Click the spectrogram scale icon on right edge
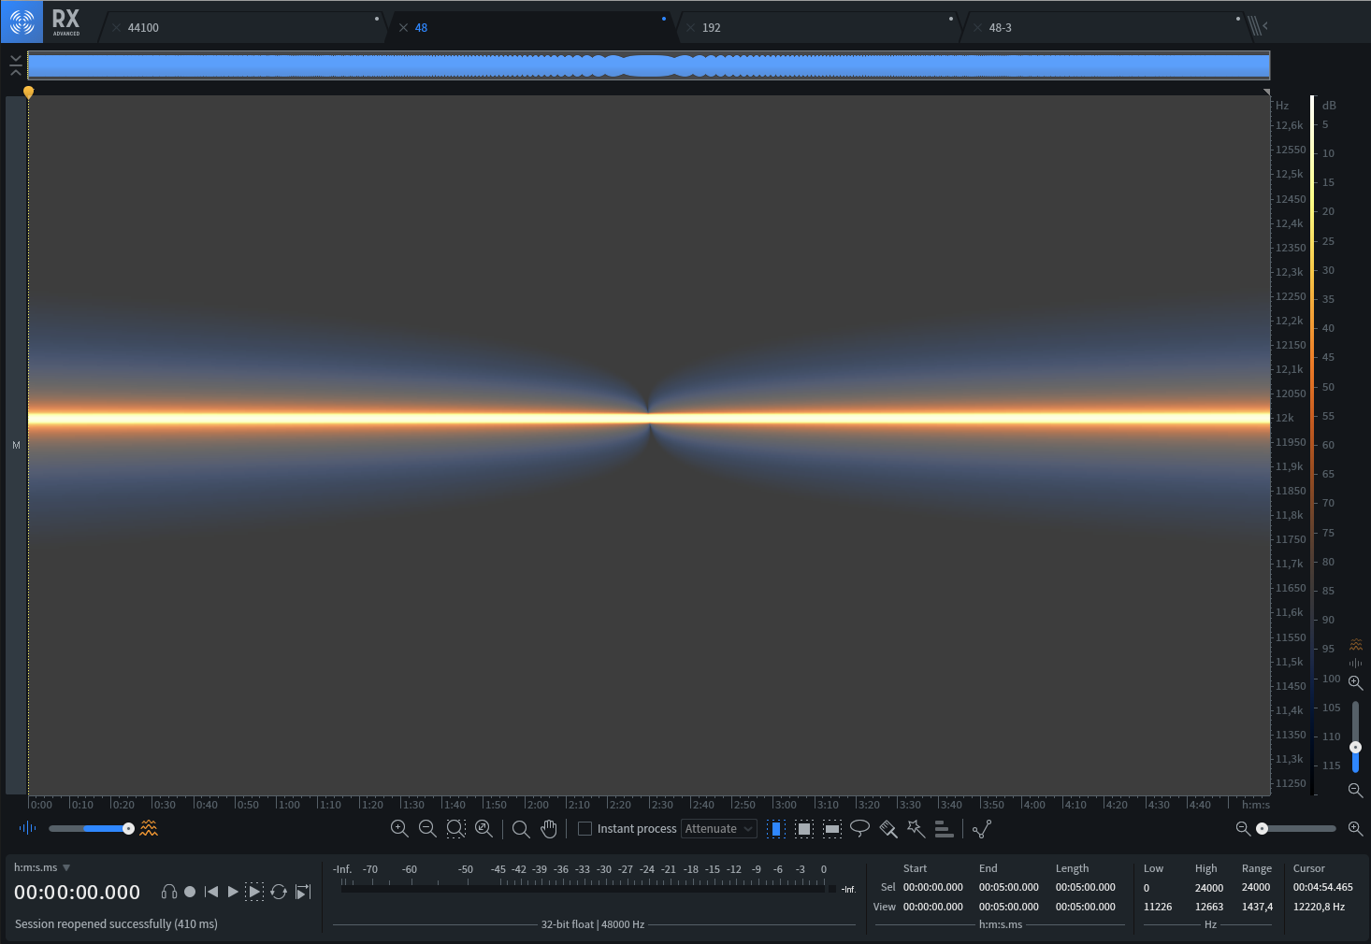Screen dimensions: 1371x944 point(1356,645)
